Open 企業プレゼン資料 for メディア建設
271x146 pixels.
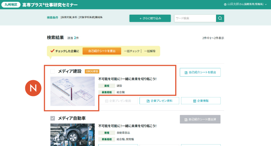159,101
